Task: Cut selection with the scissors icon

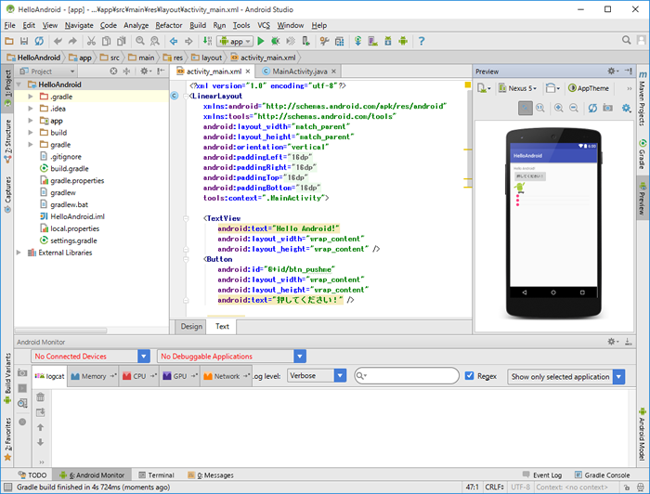Action: [91, 41]
